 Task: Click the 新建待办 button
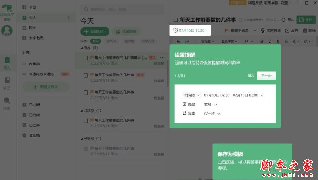95,31
